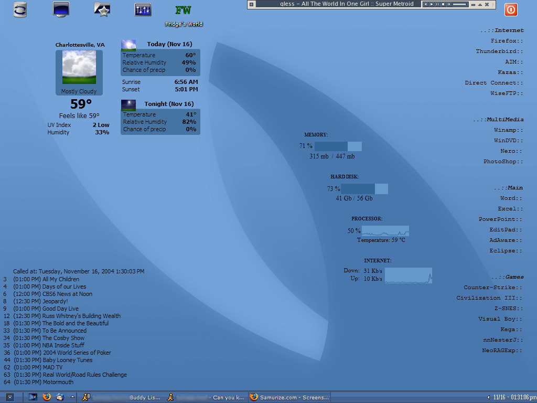Screen dimensions: 537x403
Task: Launch NeoRAGExp emulator
Action: point(502,351)
